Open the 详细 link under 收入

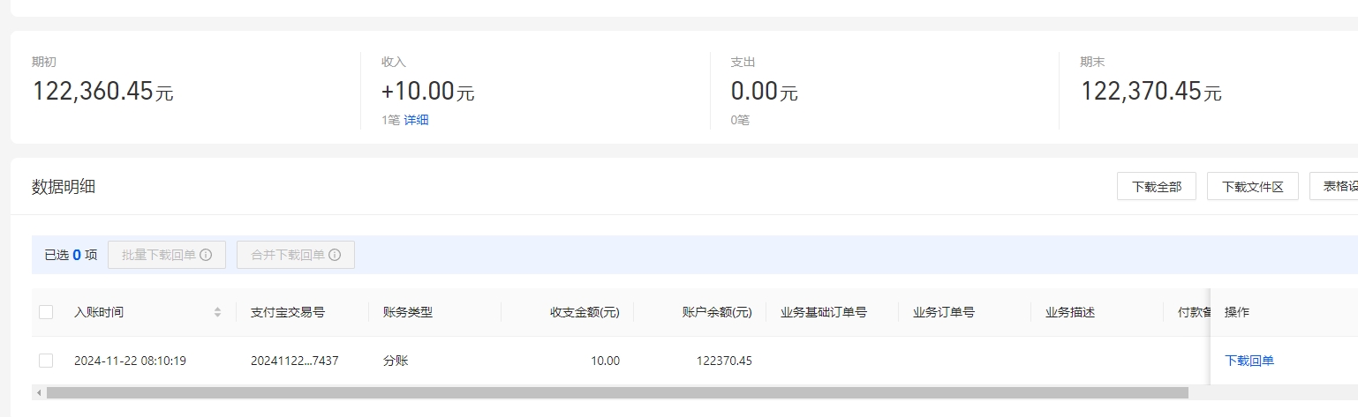pos(416,120)
